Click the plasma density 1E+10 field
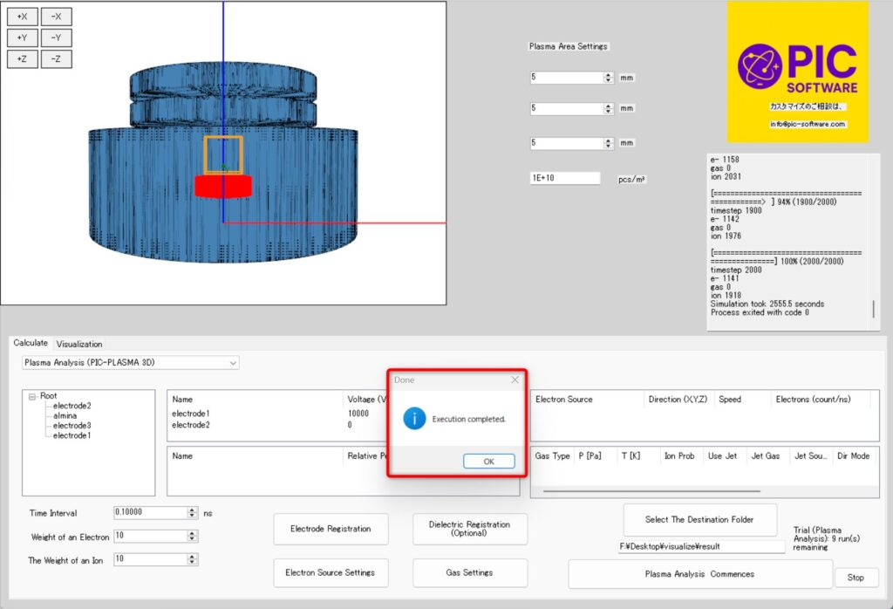Image resolution: width=893 pixels, height=609 pixels. [564, 178]
